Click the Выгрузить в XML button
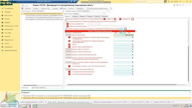Image resolution: width=192 pixels, height=108 pixels. (45, 8)
